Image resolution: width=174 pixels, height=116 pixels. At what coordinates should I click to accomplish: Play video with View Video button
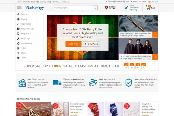(91, 44)
